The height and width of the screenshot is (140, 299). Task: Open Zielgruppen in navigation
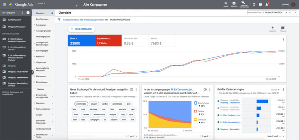[41, 62]
